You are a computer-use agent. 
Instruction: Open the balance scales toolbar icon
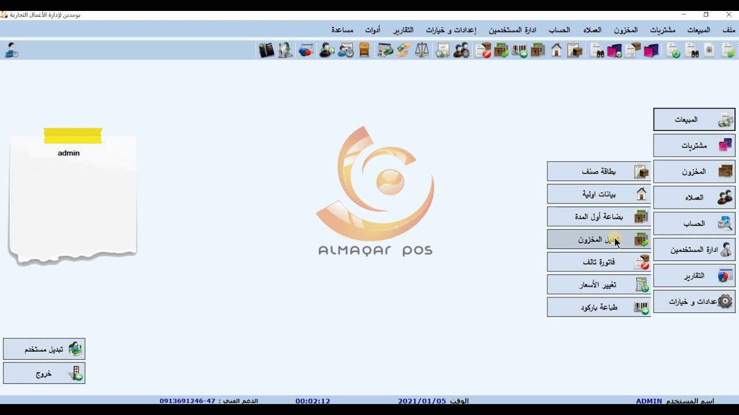pyautogui.click(x=422, y=51)
